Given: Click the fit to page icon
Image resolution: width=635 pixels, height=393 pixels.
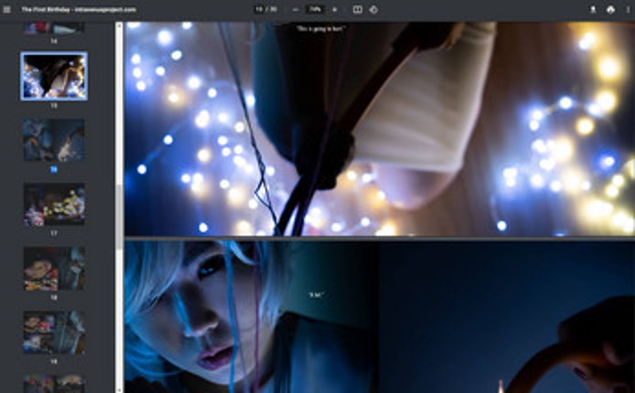Looking at the screenshot, I should [357, 9].
